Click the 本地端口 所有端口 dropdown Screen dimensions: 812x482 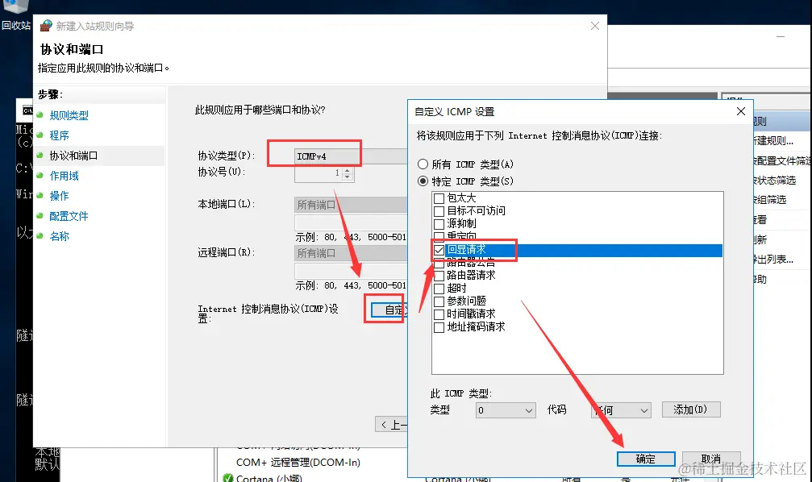[x=351, y=205]
